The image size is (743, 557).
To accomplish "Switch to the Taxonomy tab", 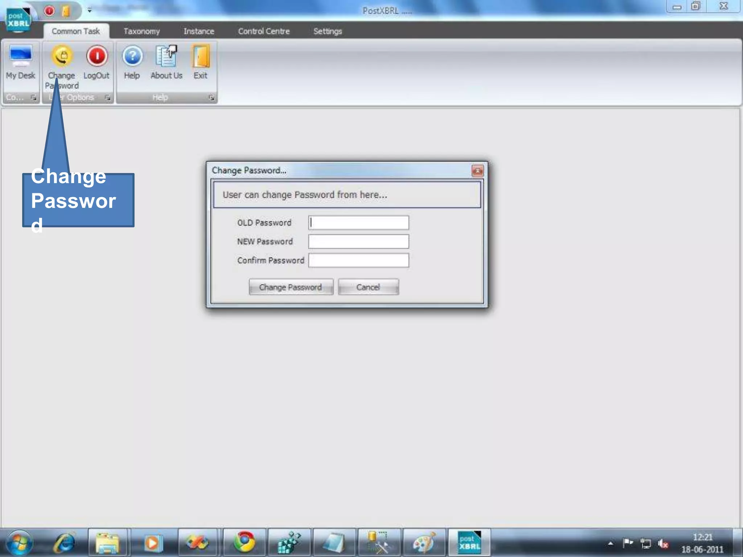I will point(141,31).
